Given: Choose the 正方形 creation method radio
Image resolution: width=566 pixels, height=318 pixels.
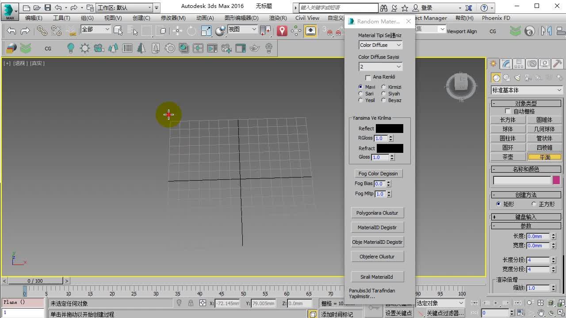Looking at the screenshot, I should pos(534,204).
